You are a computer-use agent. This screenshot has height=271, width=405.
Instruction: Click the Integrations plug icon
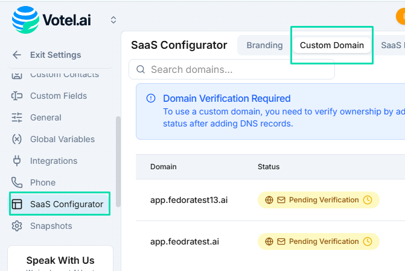17,161
